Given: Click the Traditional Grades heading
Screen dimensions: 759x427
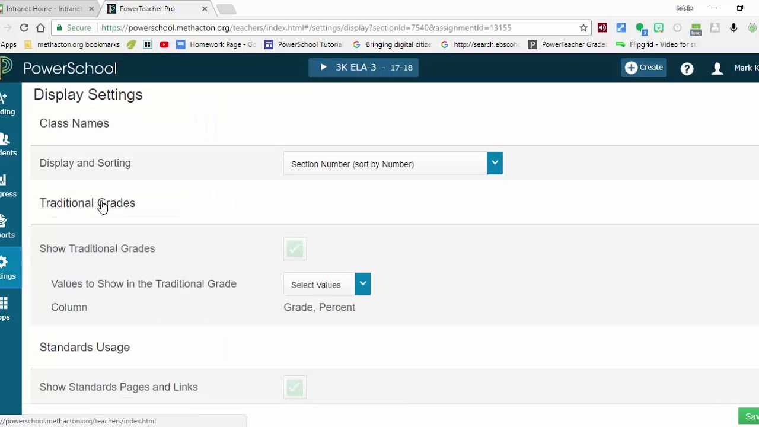Looking at the screenshot, I should coord(87,203).
